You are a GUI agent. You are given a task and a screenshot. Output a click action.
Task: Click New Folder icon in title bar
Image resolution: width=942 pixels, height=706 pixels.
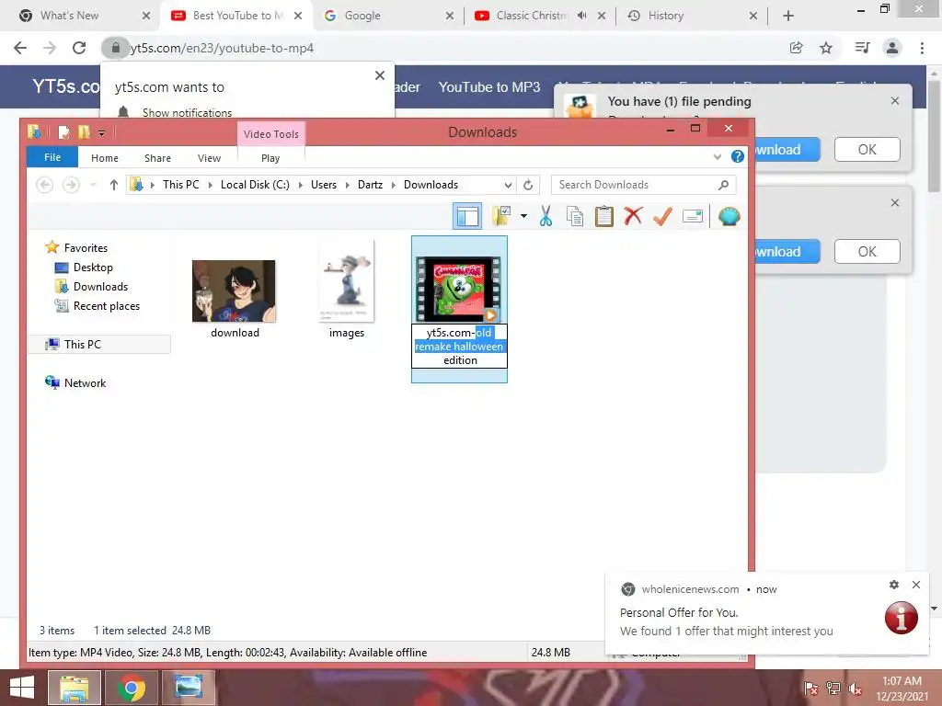pos(84,131)
